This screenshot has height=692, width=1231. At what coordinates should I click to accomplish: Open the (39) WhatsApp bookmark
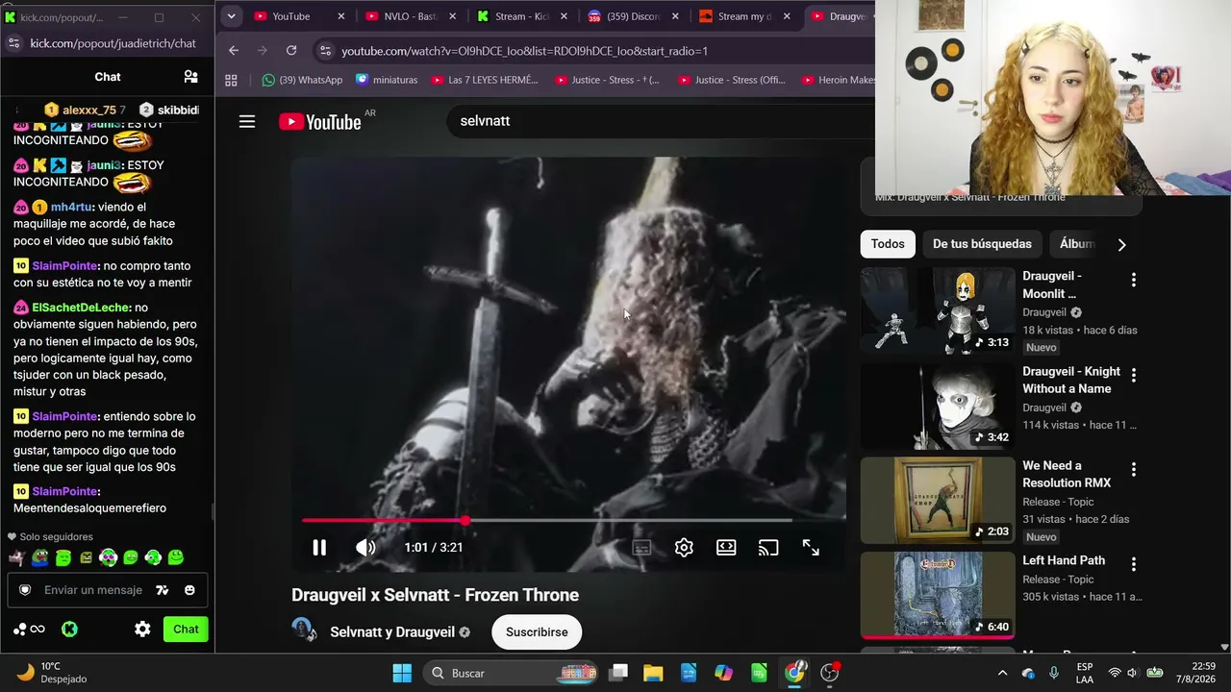(302, 81)
